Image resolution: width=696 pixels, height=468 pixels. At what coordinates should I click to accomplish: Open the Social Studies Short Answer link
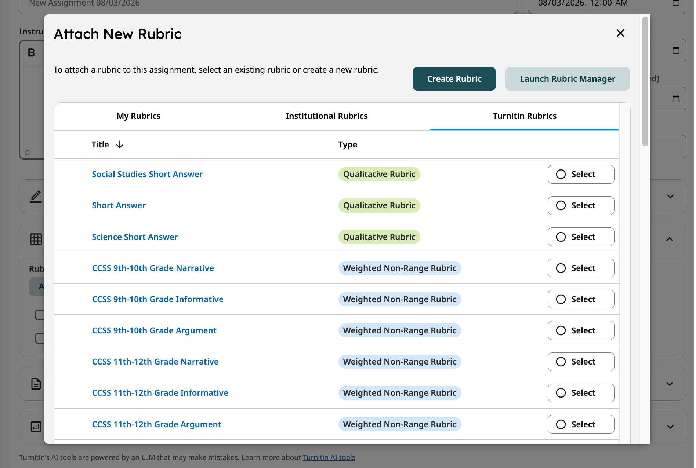147,174
